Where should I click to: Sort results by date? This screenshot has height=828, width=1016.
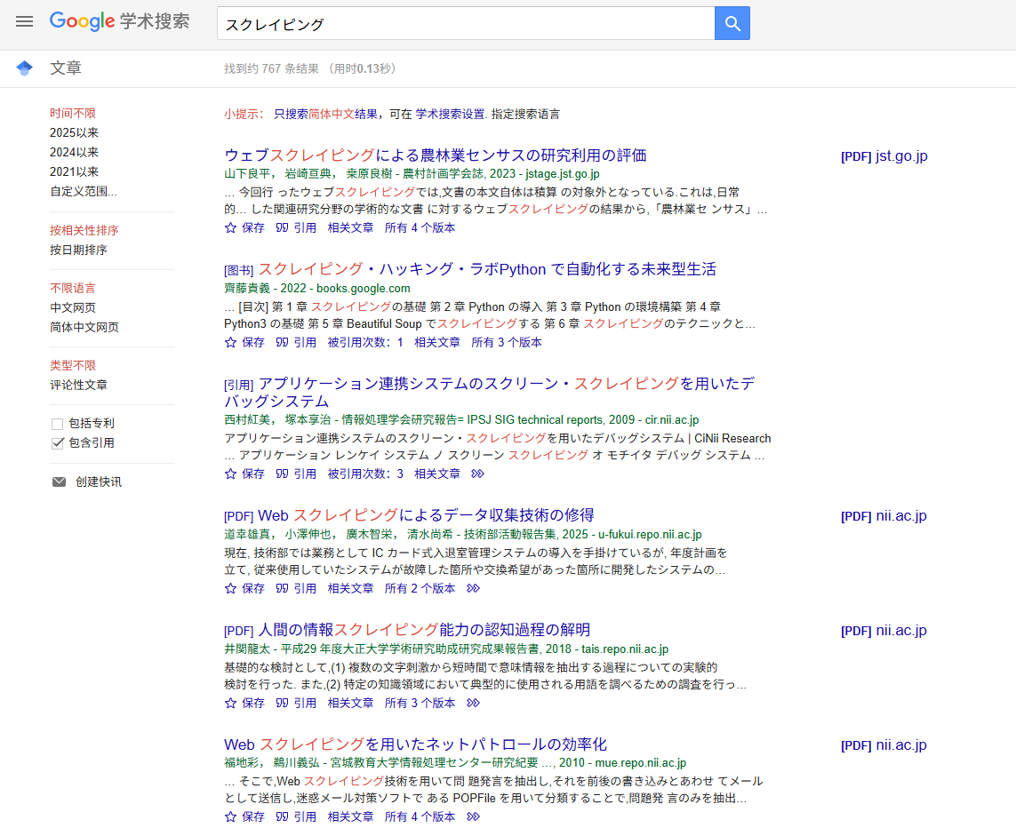(x=78, y=251)
